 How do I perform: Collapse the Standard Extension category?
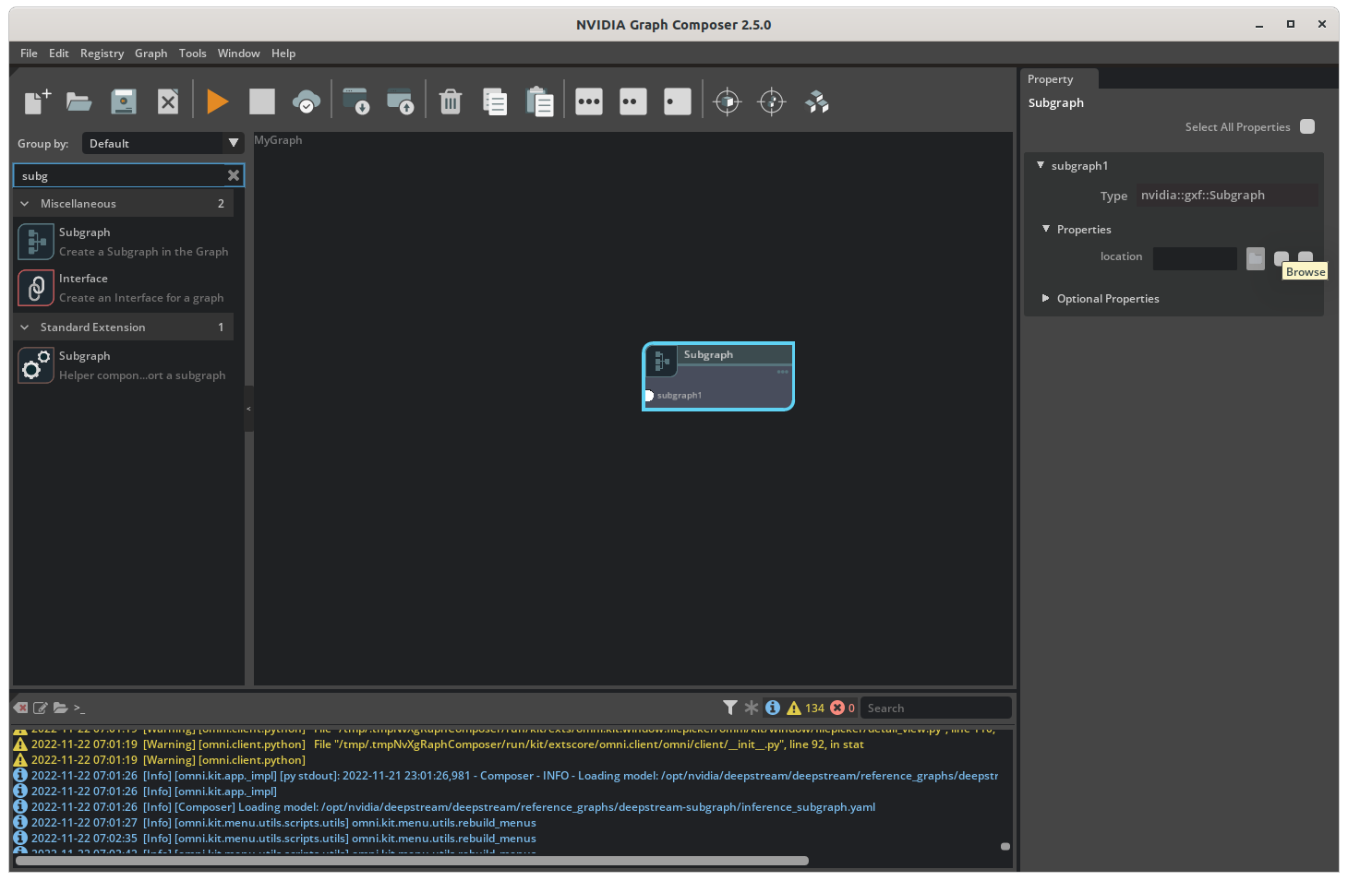[25, 327]
